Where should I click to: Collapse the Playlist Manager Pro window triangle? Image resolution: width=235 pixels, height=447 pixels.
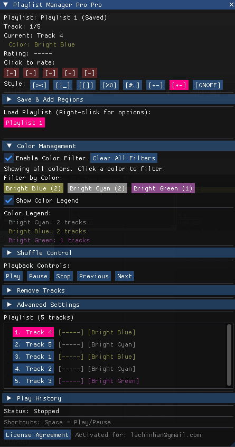(x=5, y=5)
